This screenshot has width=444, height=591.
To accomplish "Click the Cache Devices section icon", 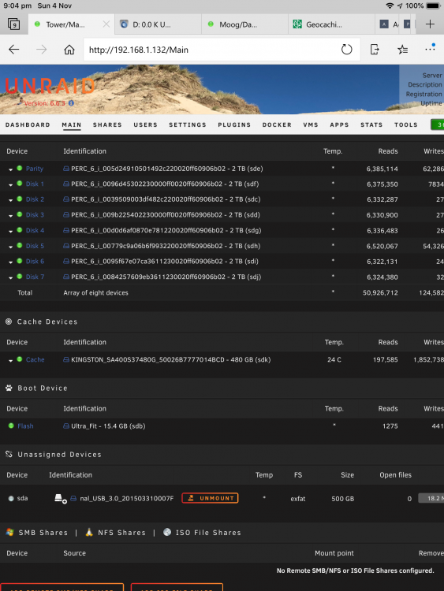I will (9, 322).
